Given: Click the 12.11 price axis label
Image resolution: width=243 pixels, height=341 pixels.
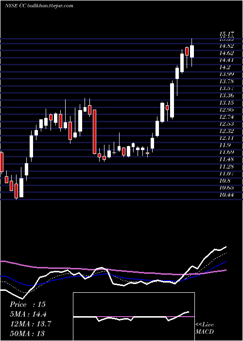Looking at the screenshot, I should (226, 138).
